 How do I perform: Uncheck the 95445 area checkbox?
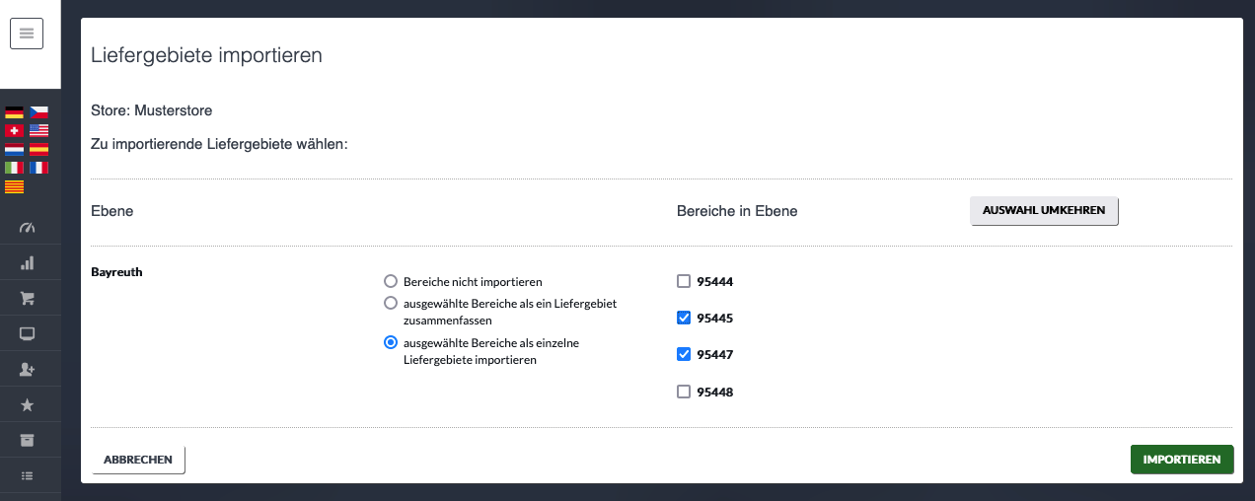[684, 319]
